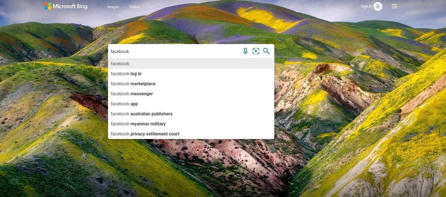
Task: Select 'facebook privacy settlement court' suggestion
Action: pos(191,134)
